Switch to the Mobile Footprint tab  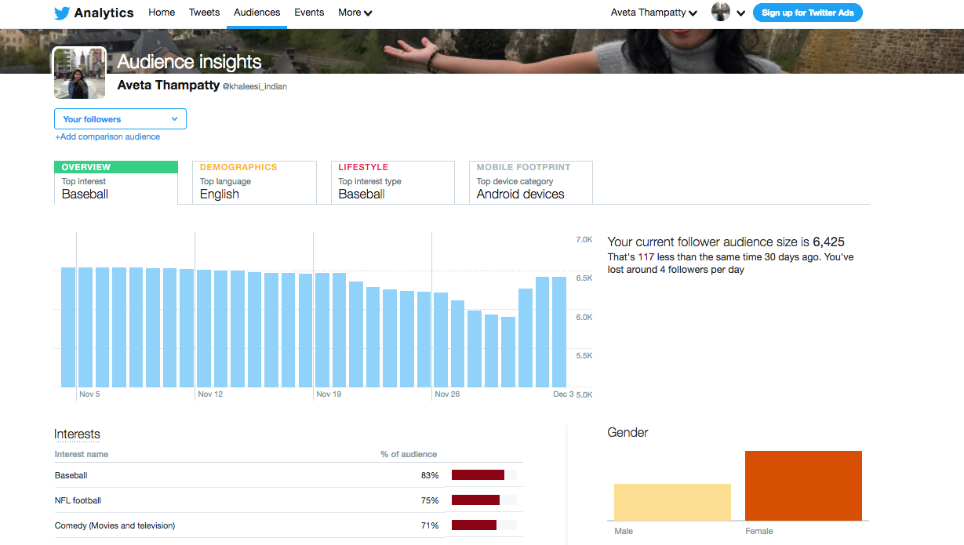[x=531, y=183]
